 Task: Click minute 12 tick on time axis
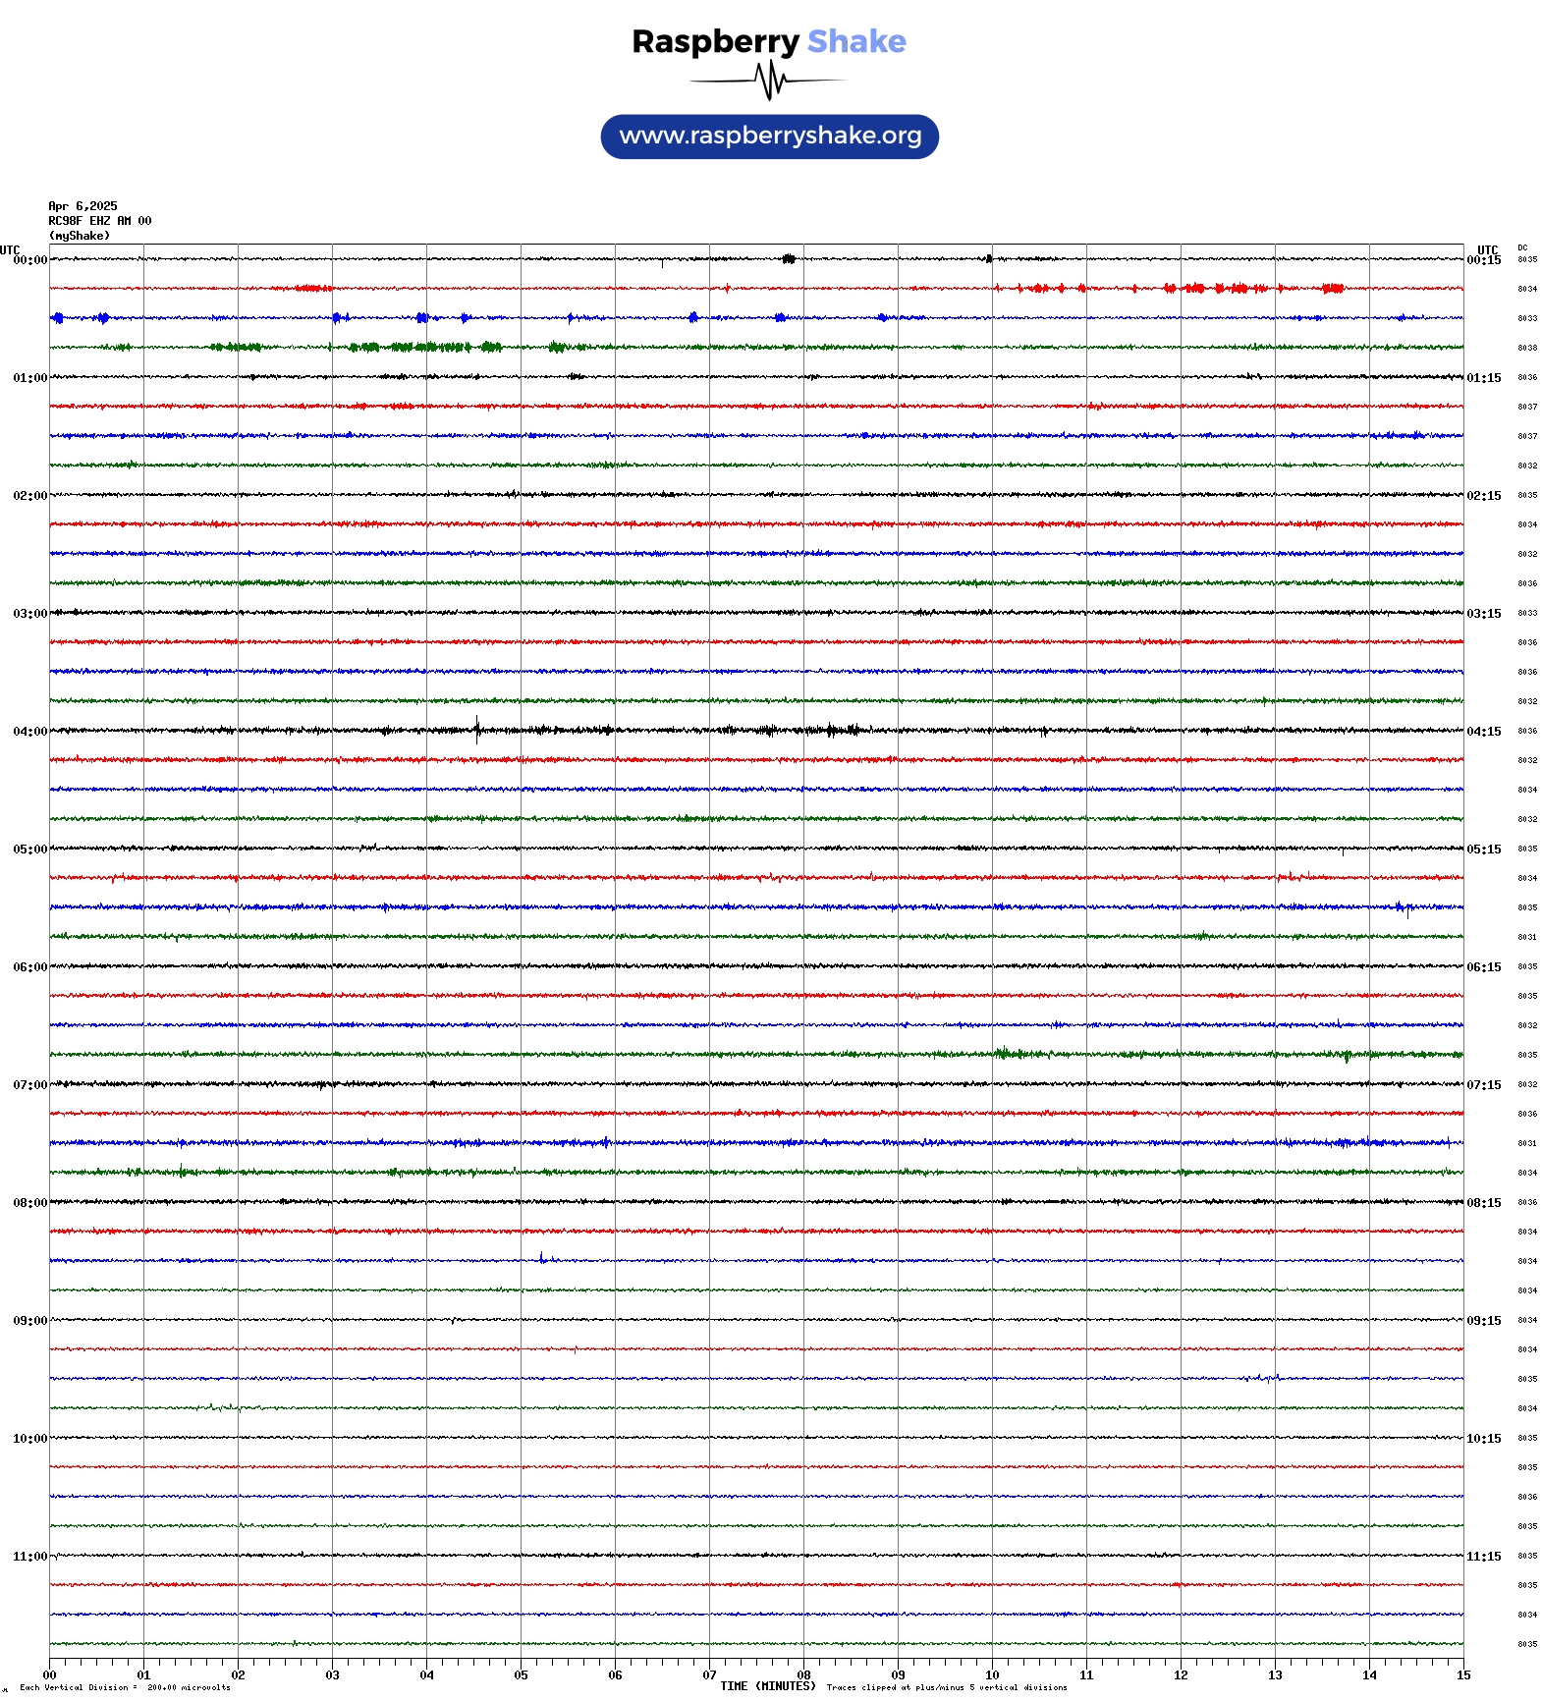click(1181, 1675)
